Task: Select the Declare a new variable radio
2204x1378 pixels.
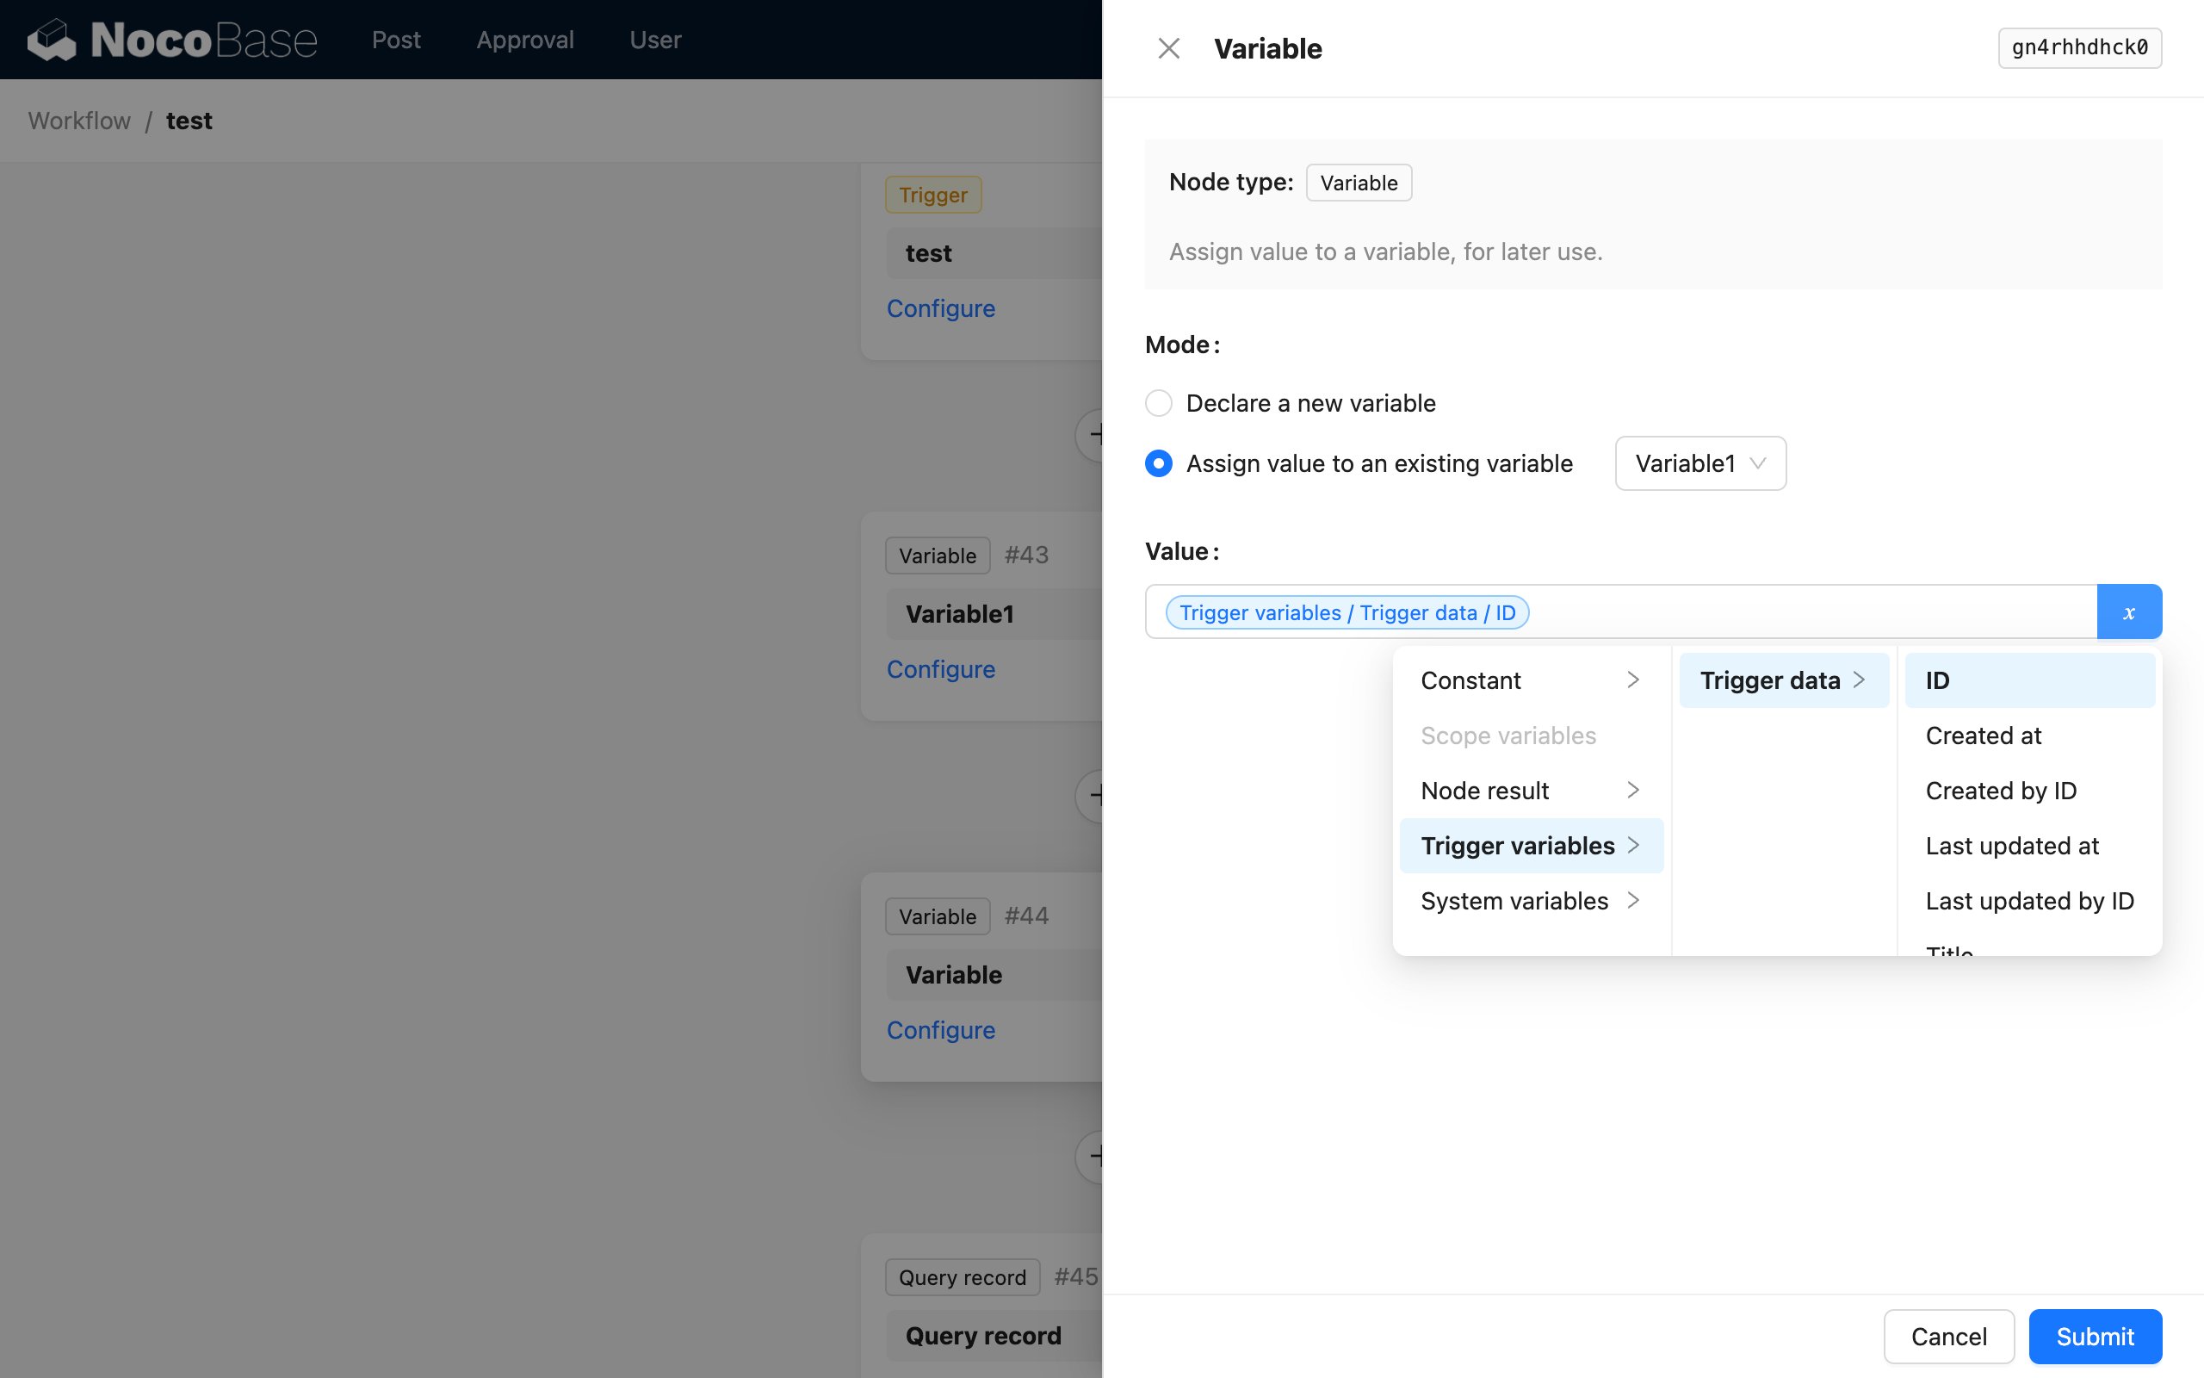Action: pyautogui.click(x=1158, y=402)
